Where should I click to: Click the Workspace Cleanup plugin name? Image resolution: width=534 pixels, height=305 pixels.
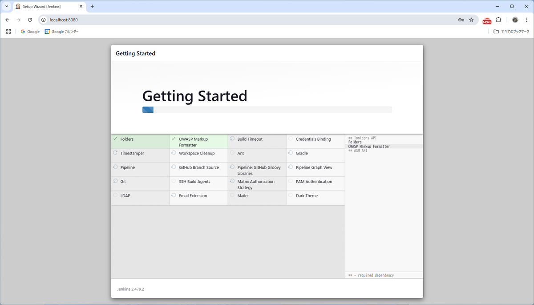tap(197, 153)
